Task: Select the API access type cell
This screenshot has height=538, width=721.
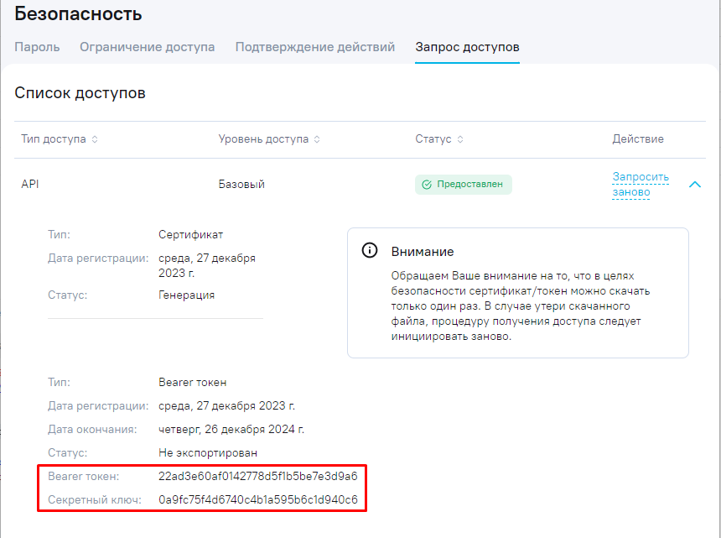Action: [30, 184]
